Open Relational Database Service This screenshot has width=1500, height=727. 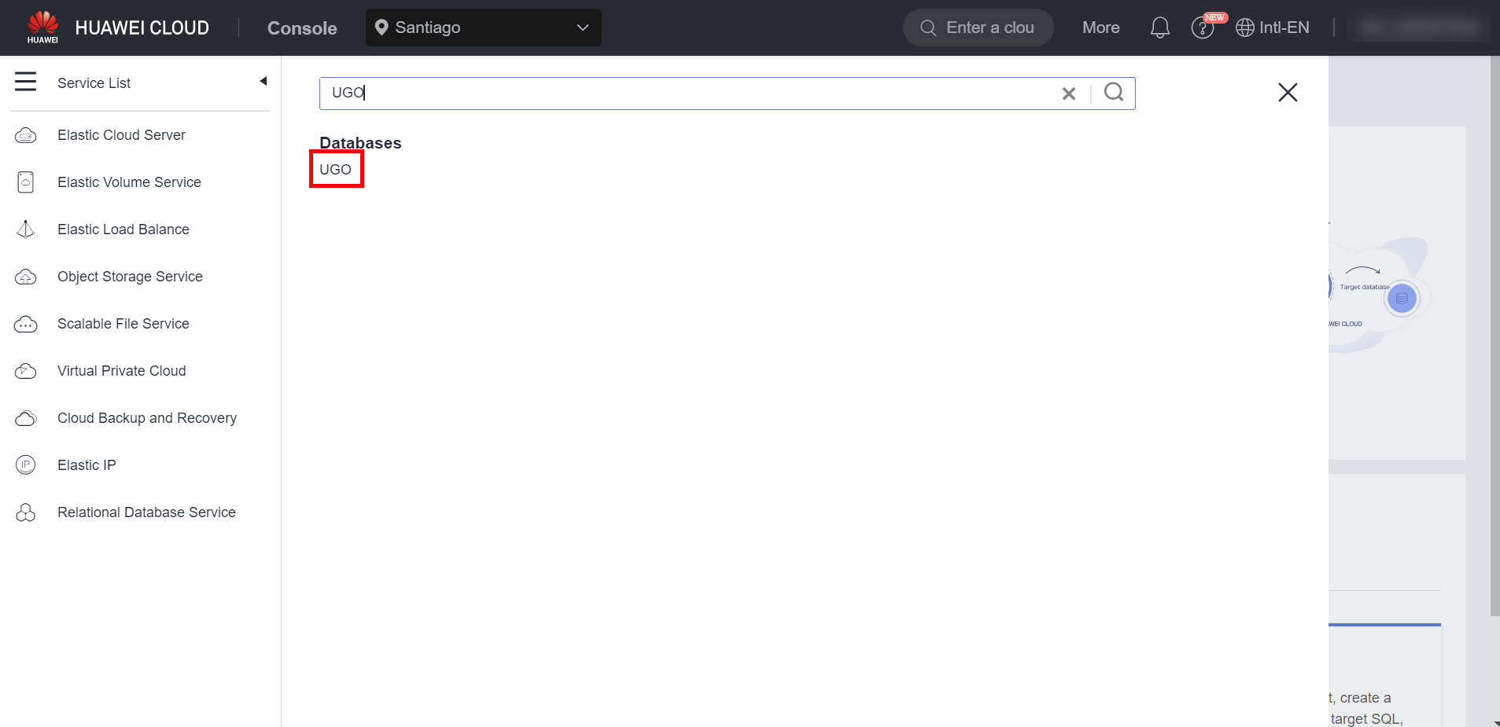[x=146, y=512]
